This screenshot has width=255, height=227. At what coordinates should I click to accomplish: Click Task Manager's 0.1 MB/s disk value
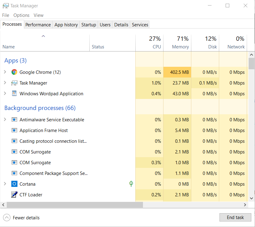click(x=208, y=83)
